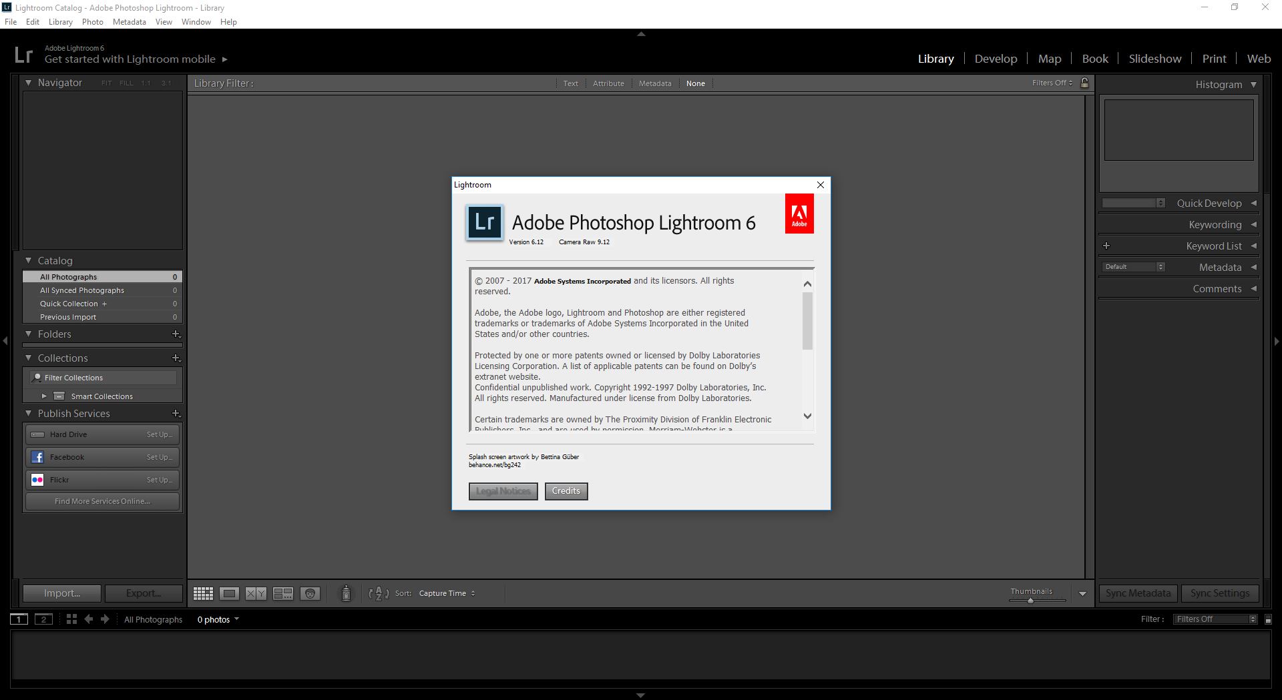Collapse the Navigator panel
The height and width of the screenshot is (700, 1282).
pos(29,83)
